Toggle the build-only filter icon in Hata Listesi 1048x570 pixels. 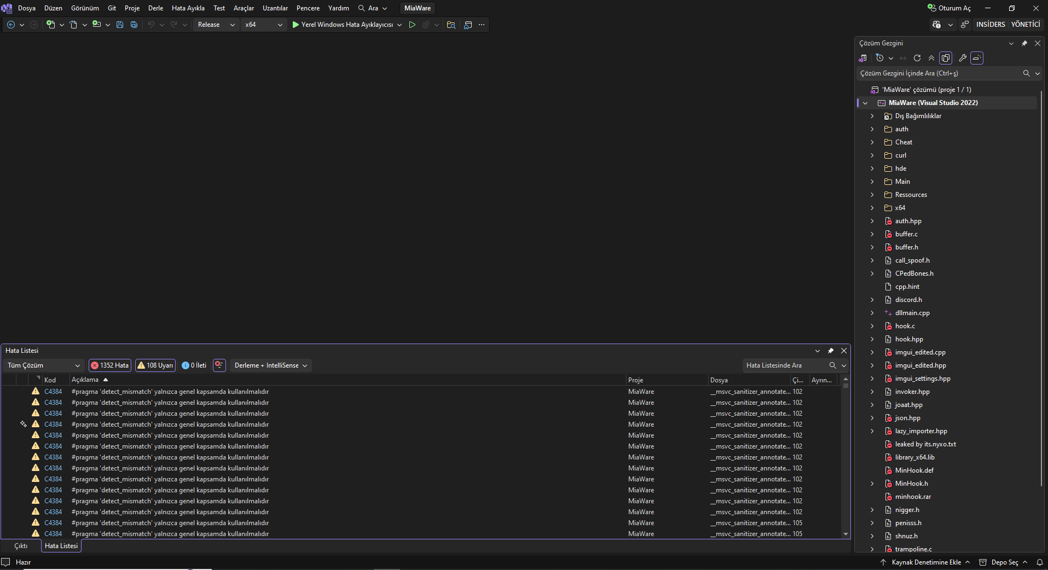219,365
